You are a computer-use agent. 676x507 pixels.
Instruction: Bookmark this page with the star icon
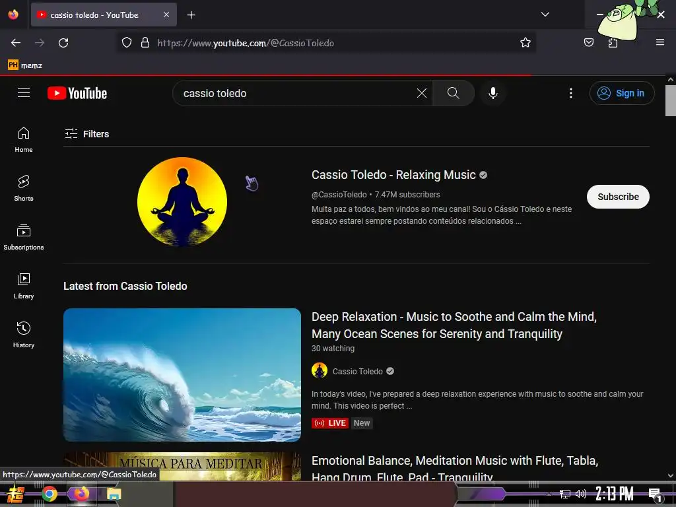(525, 43)
